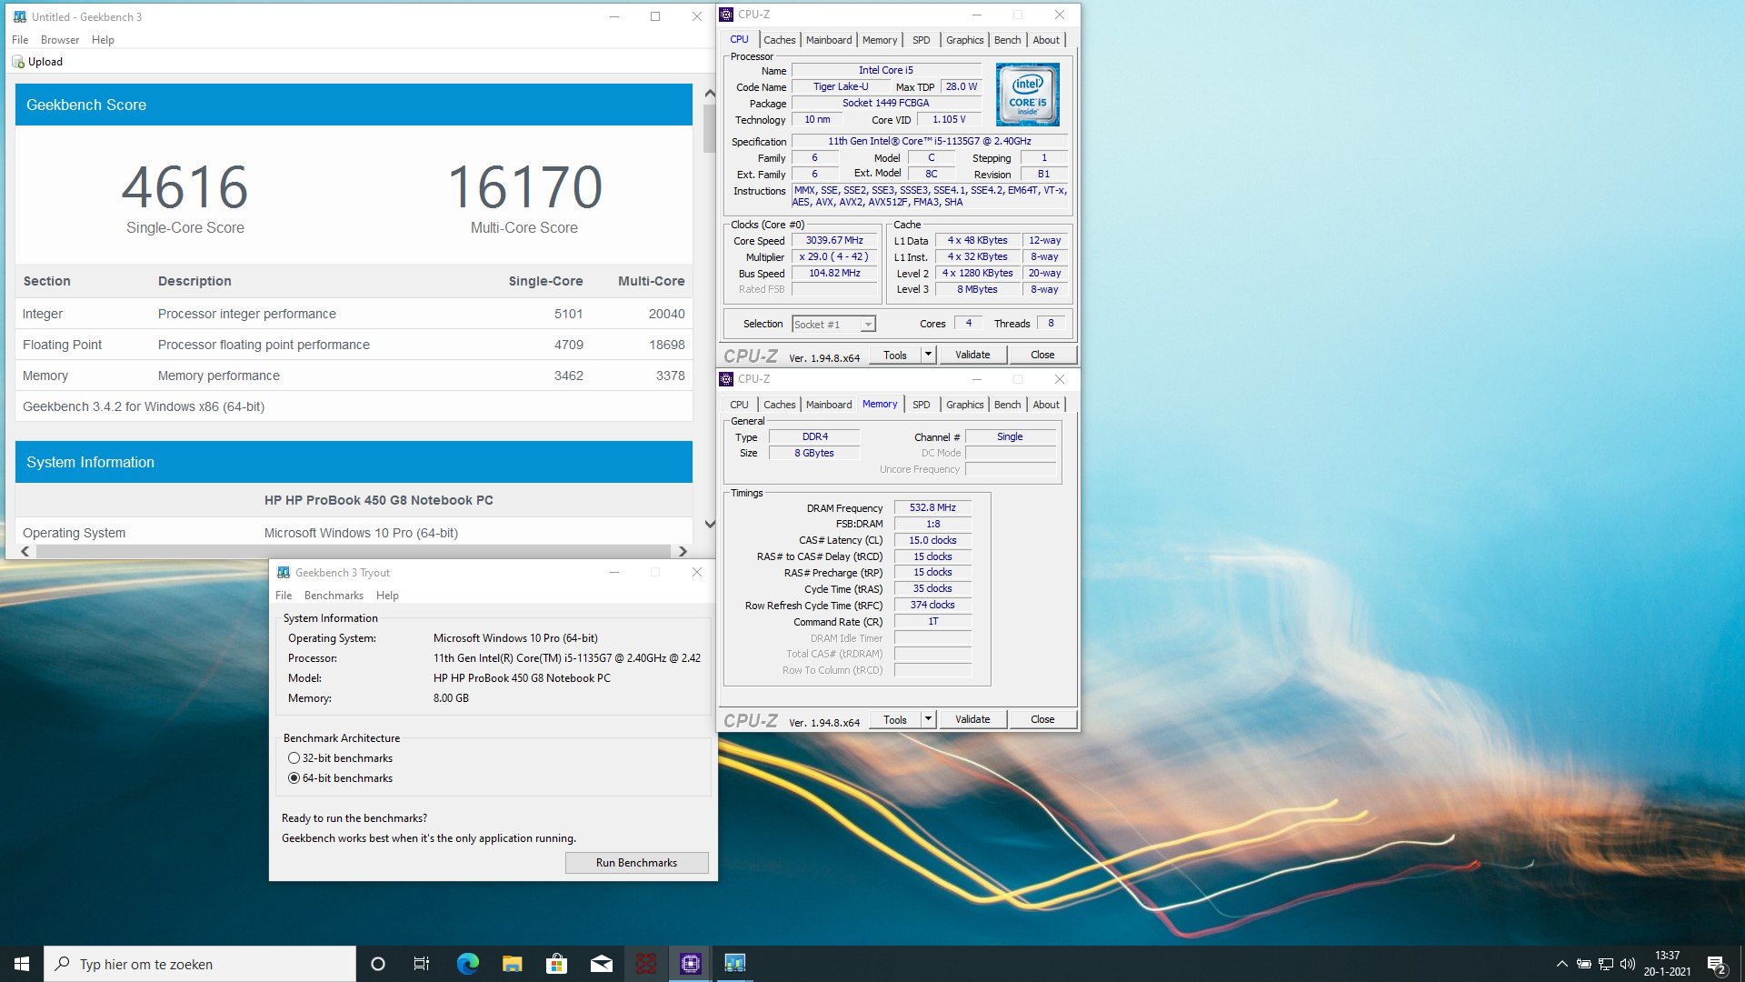This screenshot has height=982, width=1745.
Task: Click the upper CPU-Z window title icon
Action: (x=726, y=15)
